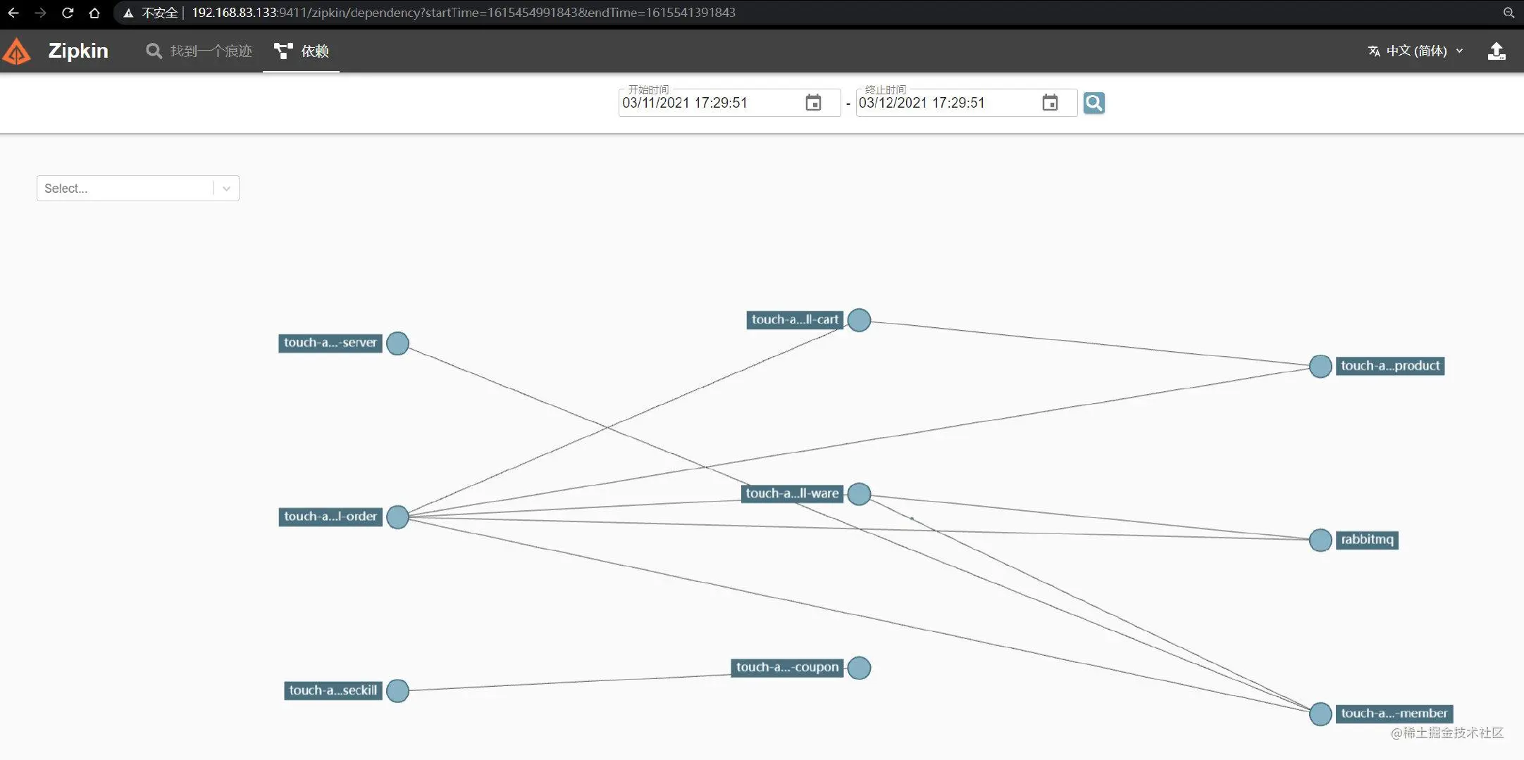Reload the page with browser refresh icon
Viewport: 1524px width, 760px height.
coord(68,13)
